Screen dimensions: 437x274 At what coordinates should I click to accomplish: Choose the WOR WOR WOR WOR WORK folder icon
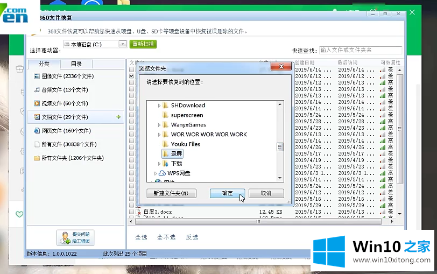pos(165,135)
